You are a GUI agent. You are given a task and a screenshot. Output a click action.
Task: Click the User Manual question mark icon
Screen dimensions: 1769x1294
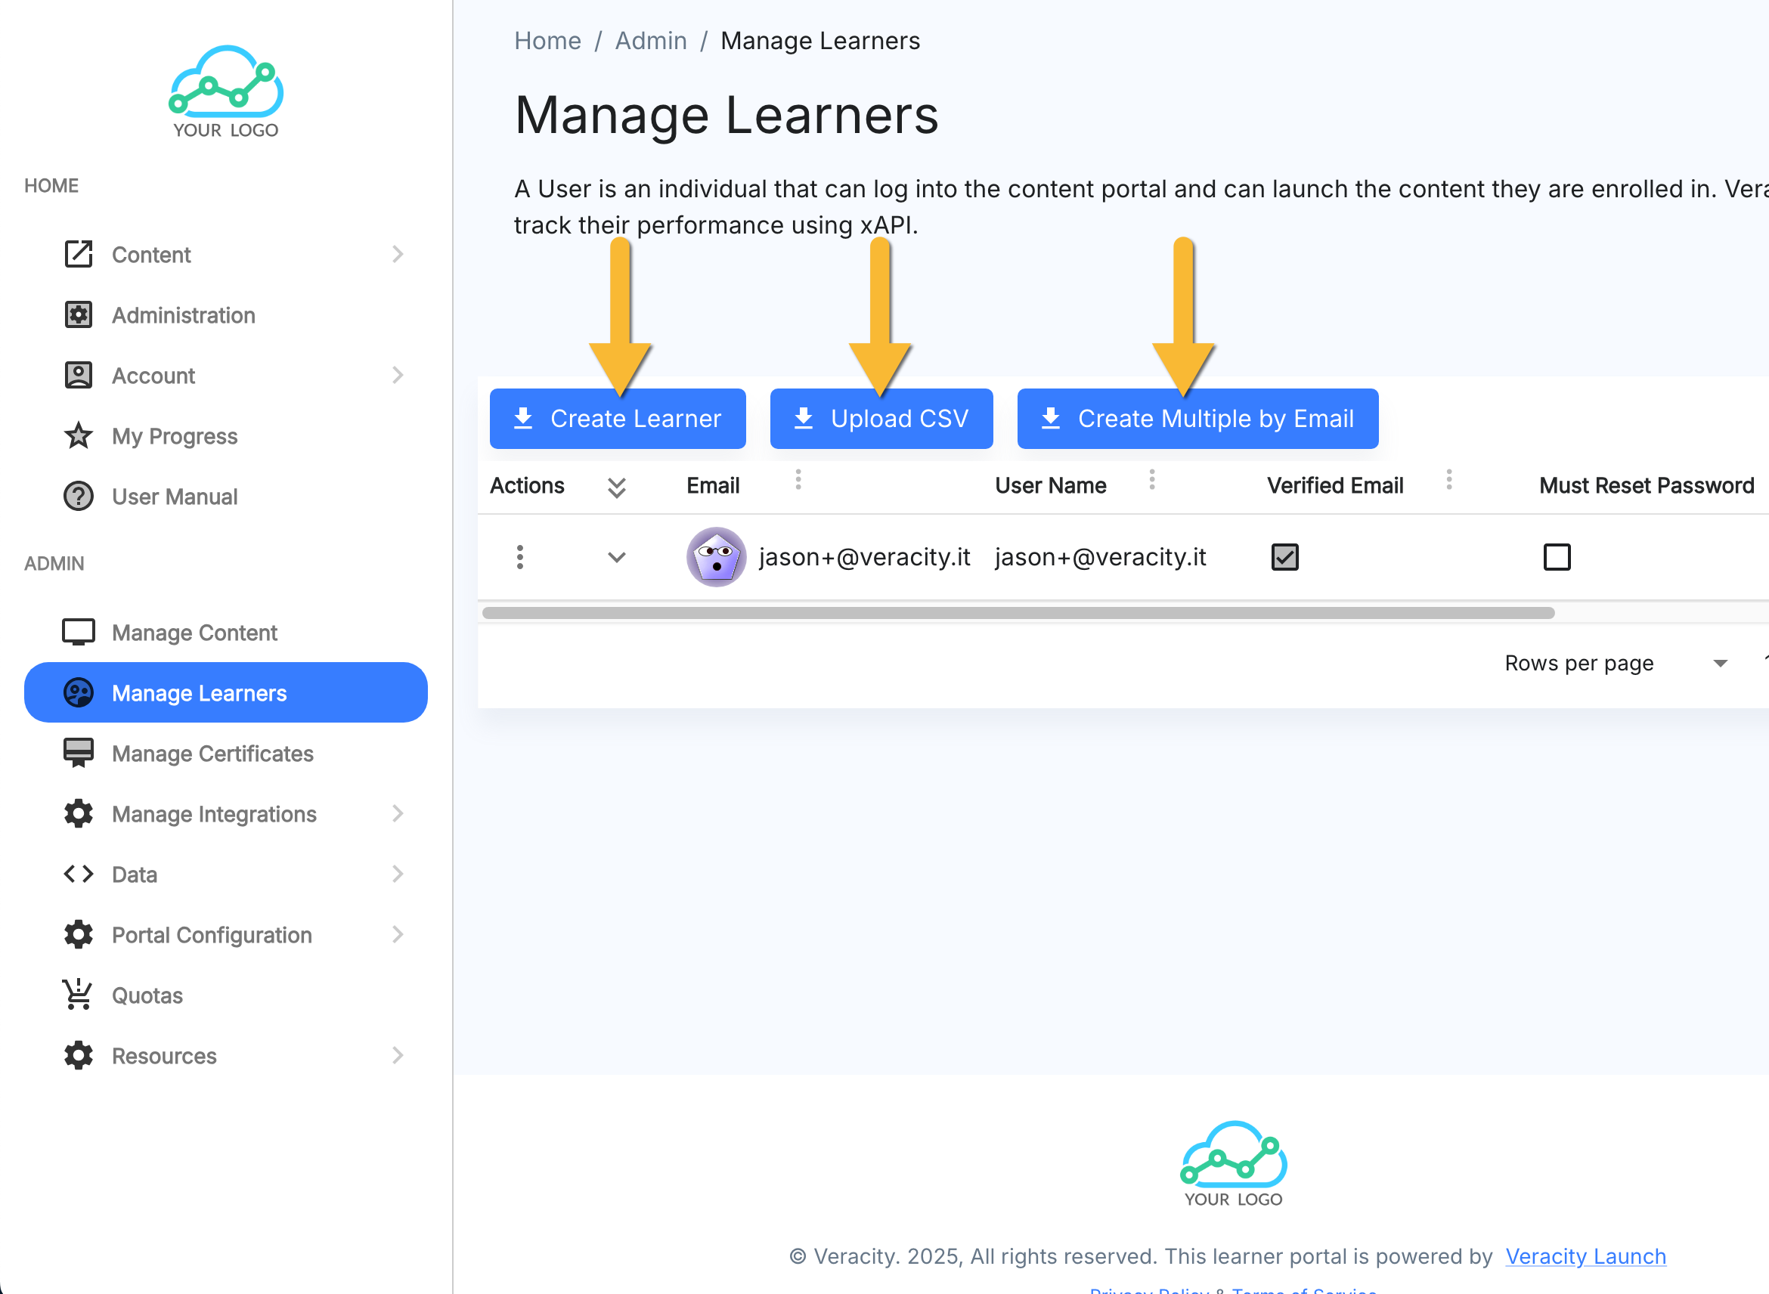78,496
